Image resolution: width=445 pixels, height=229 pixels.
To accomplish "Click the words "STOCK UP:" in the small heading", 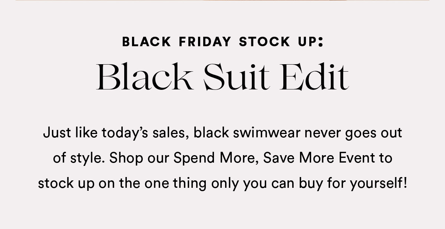I will (x=281, y=42).
